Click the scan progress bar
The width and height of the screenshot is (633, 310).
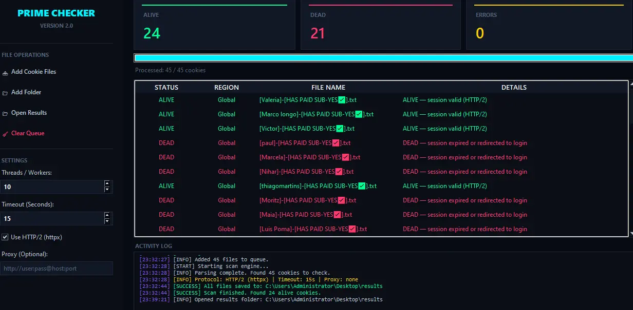[383, 58]
